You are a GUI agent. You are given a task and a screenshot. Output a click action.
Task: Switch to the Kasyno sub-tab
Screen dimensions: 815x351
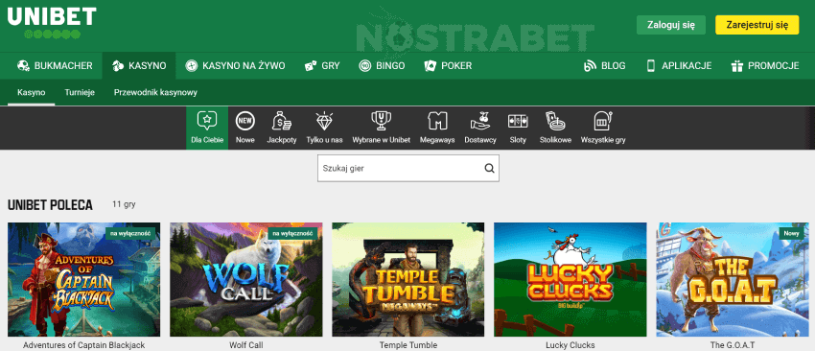click(x=32, y=93)
